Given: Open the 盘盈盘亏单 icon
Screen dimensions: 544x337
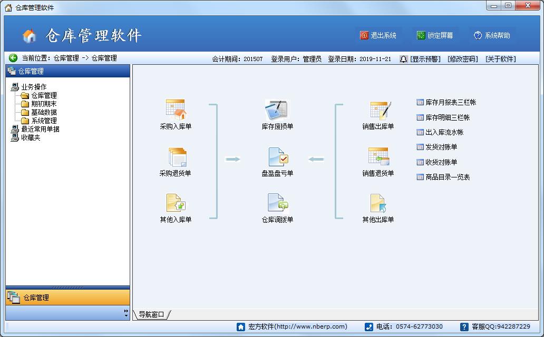Looking at the screenshot, I should tap(277, 157).
